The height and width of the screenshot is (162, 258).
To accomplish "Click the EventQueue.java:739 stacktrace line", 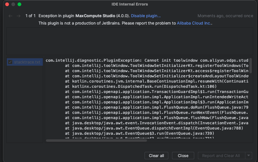I will 140,133.
